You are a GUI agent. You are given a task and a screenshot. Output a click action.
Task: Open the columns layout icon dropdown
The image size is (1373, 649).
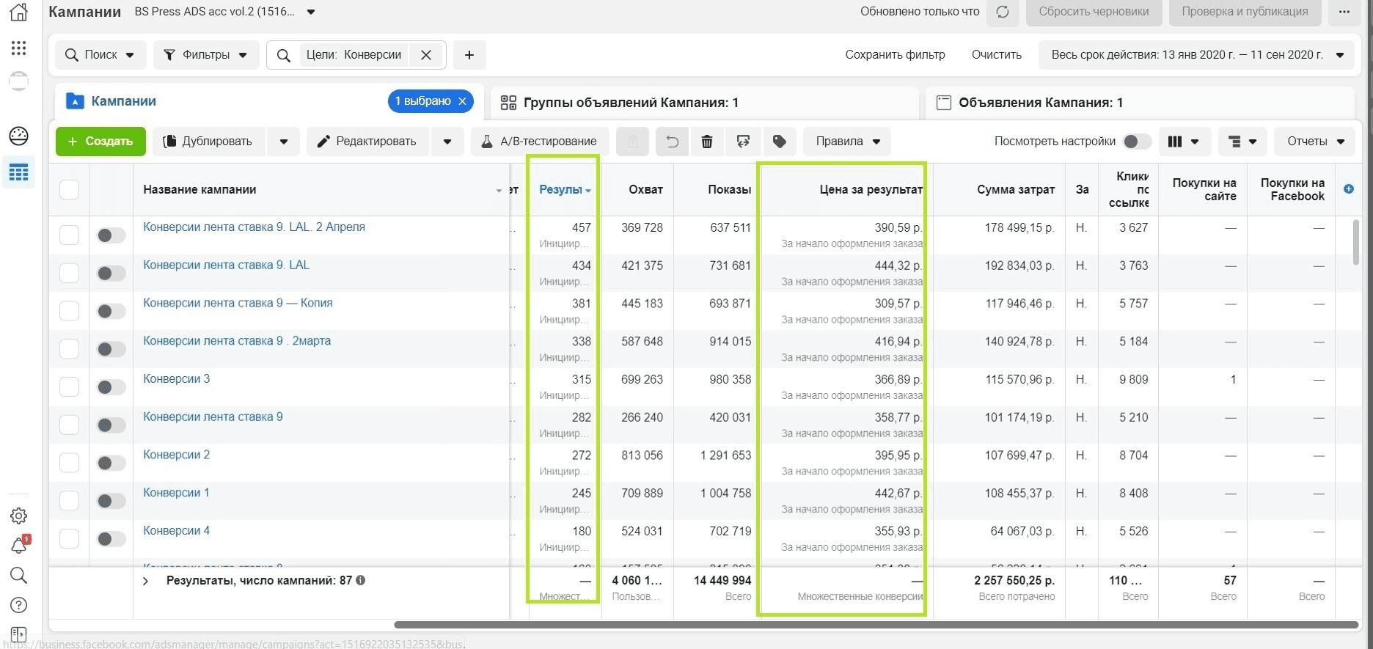pos(1184,142)
